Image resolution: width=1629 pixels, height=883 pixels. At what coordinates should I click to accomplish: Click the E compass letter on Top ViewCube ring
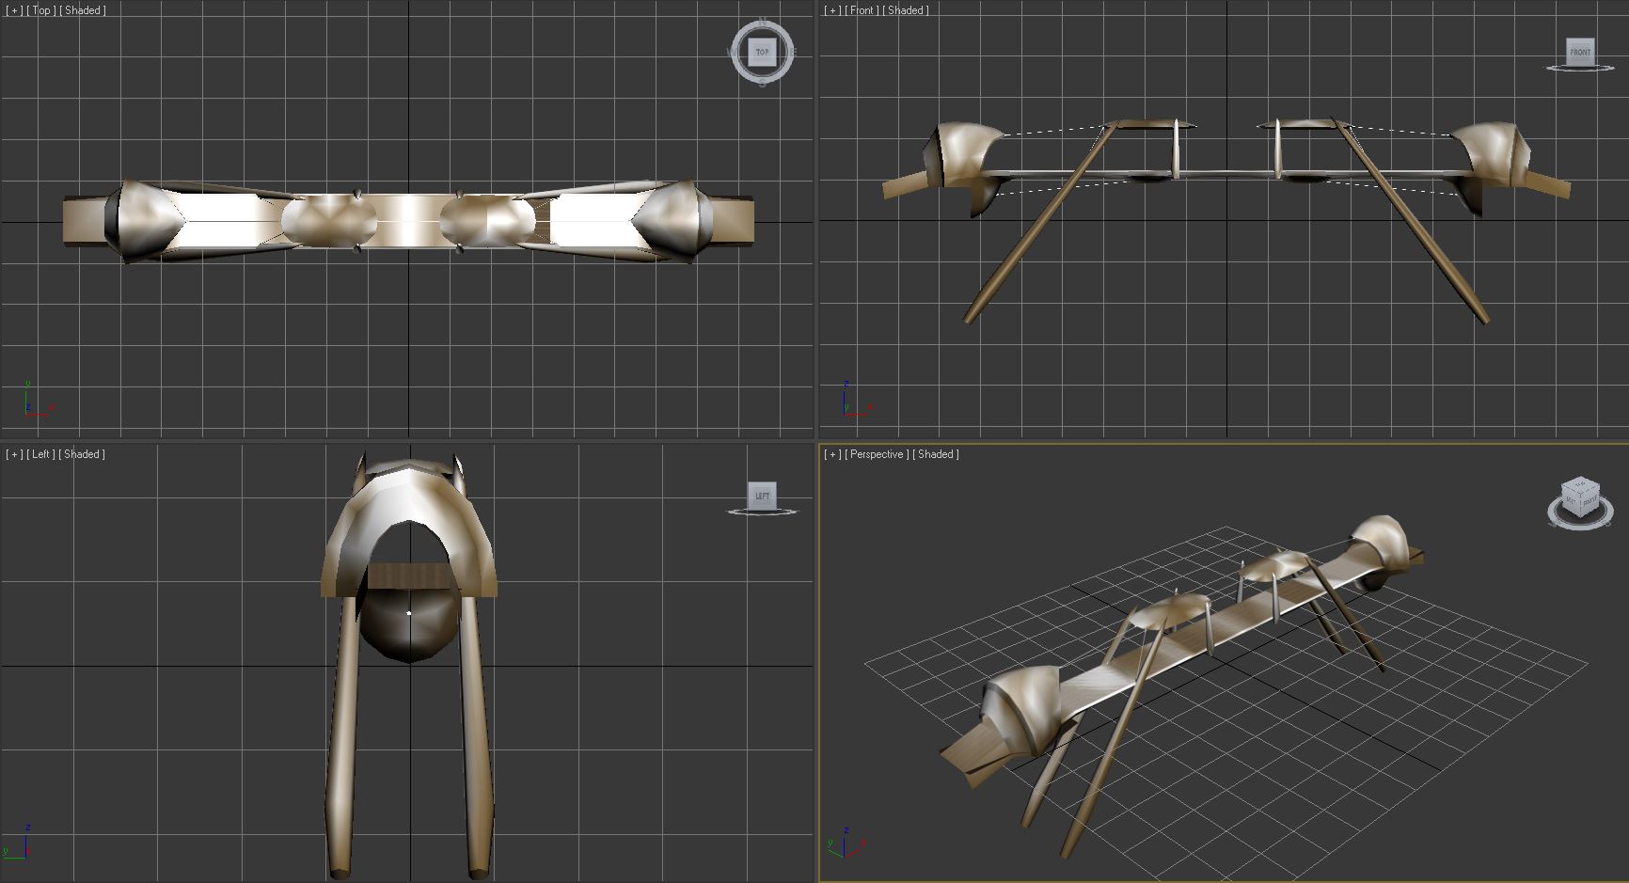792,52
